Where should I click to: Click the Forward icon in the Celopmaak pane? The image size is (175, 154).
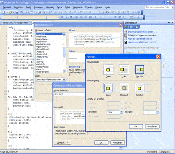[x=131, y=27]
